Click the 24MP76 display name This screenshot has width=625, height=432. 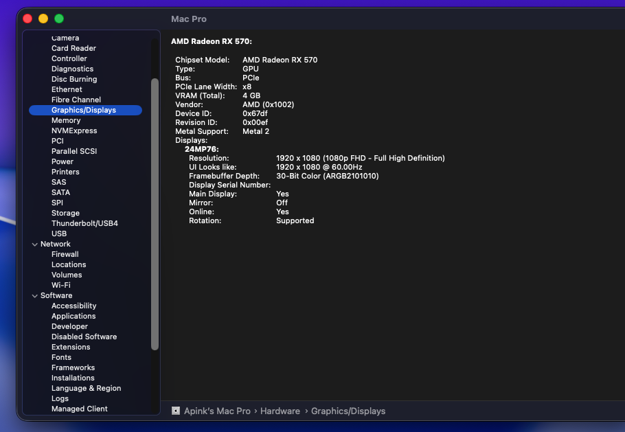(202, 150)
